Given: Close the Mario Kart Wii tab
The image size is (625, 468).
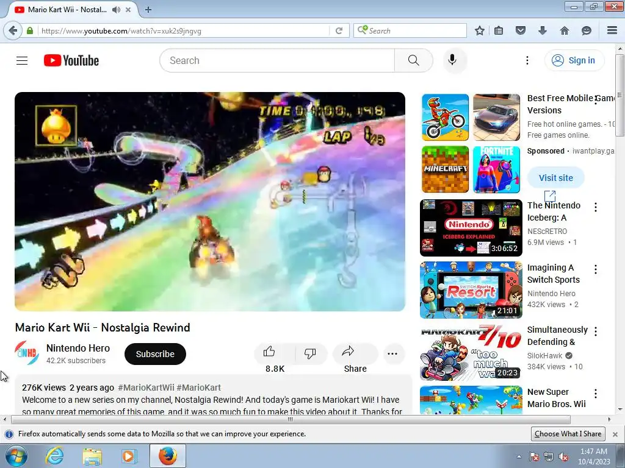Looking at the screenshot, I should (128, 10).
